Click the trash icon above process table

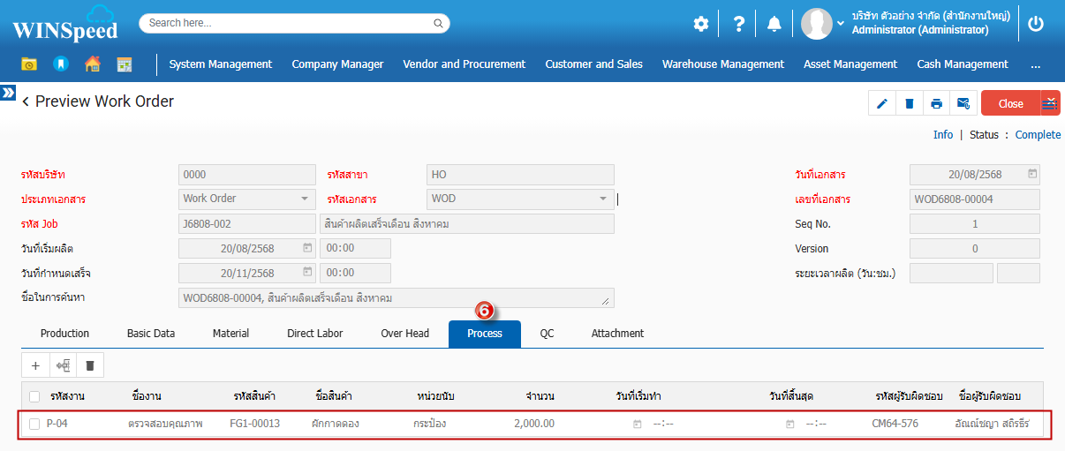[89, 365]
